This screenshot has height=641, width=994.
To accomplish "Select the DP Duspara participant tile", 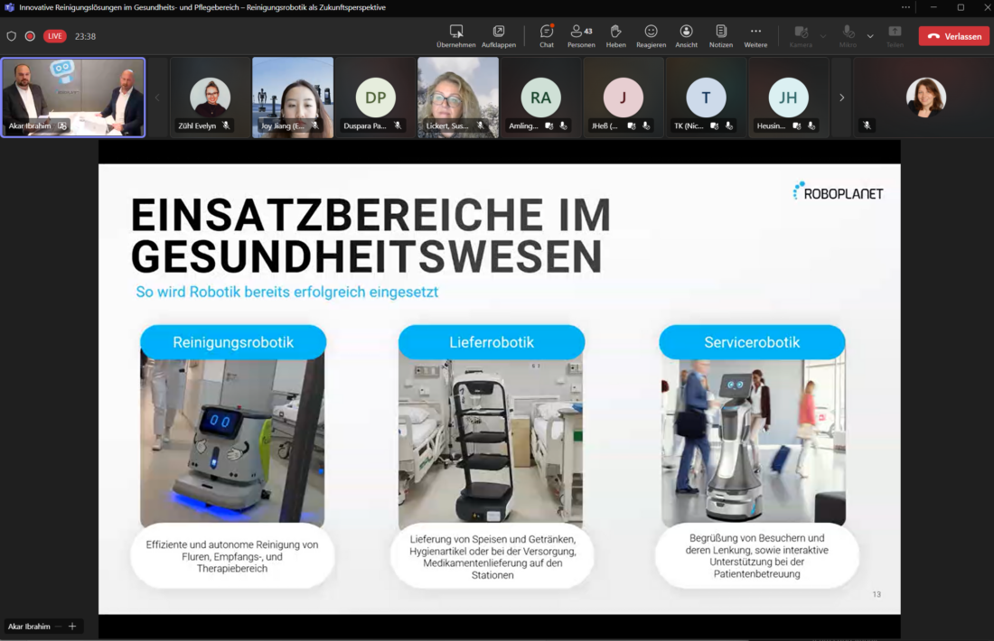I will pyautogui.click(x=375, y=97).
